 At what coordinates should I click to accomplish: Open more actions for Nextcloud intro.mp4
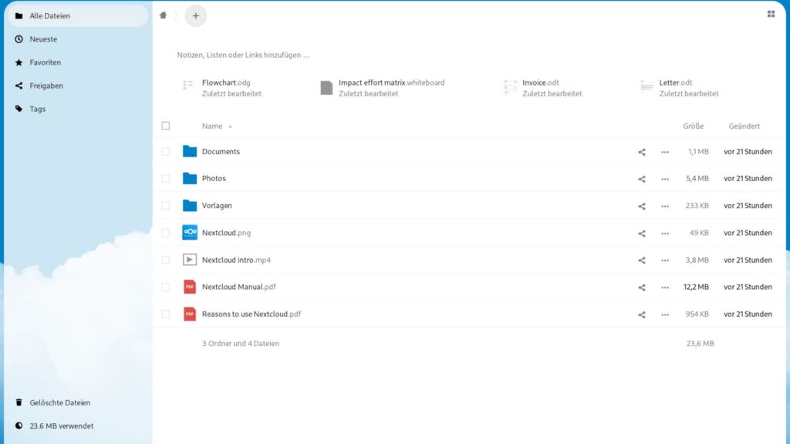[665, 261]
